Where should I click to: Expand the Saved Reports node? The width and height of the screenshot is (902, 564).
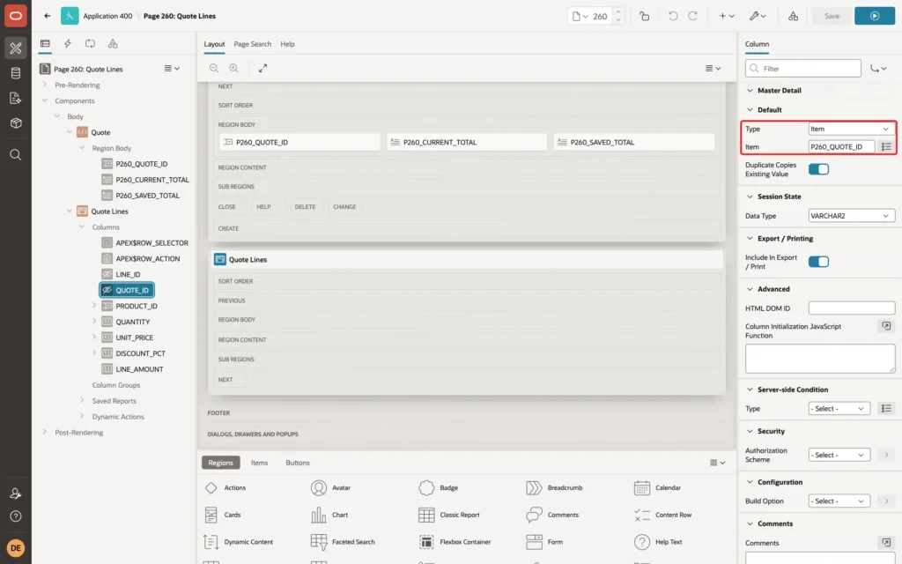[x=82, y=400]
